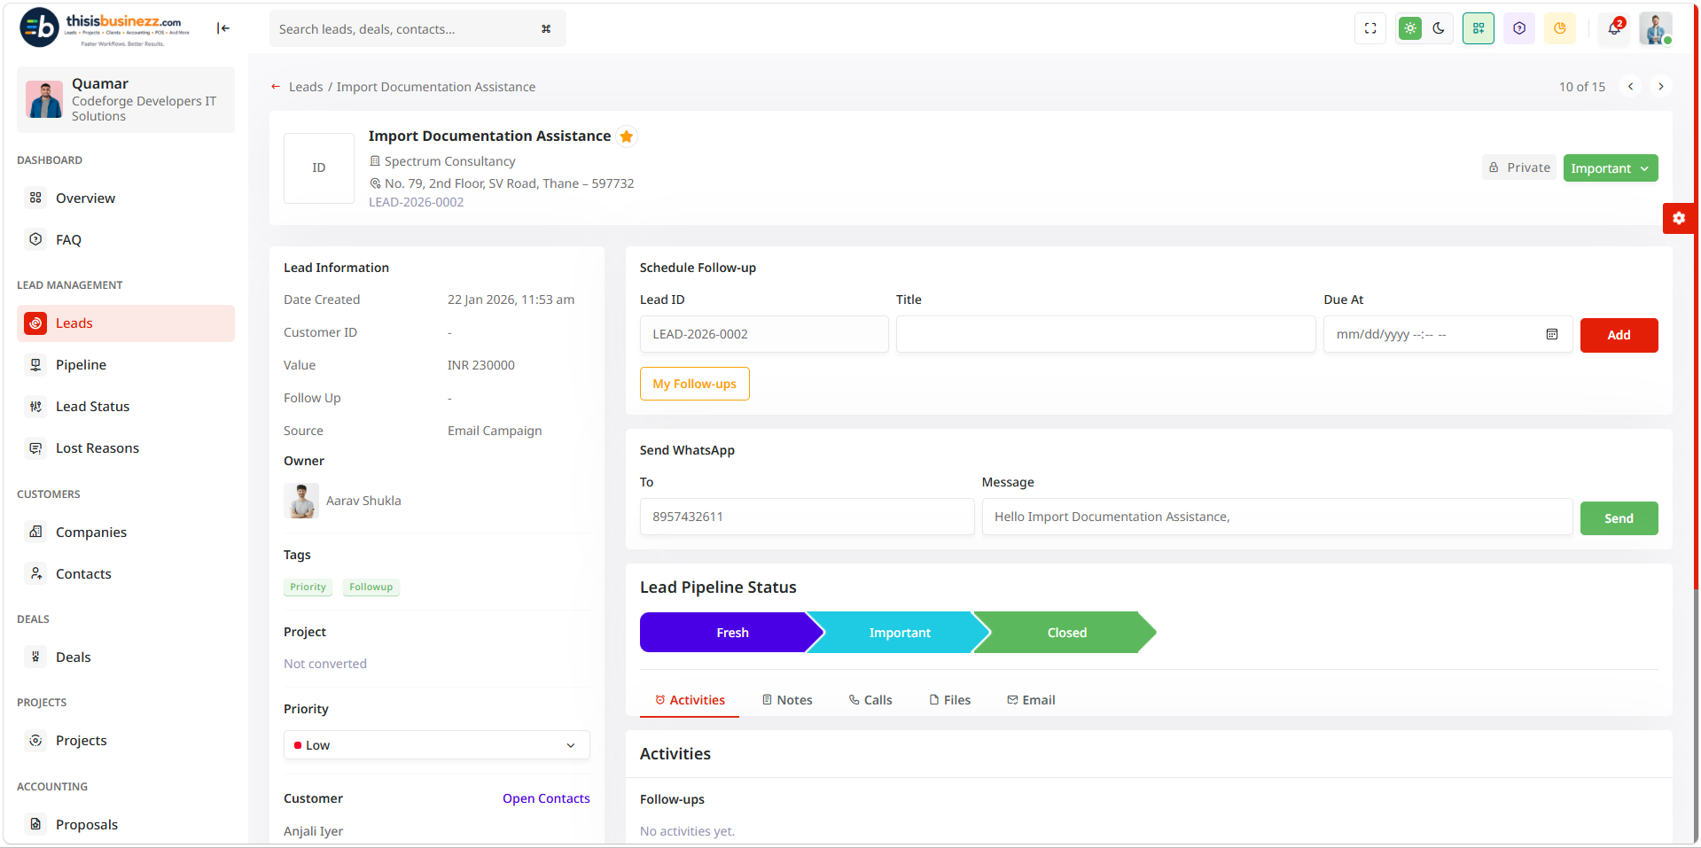Viewport: 1701px width, 848px height.
Task: Click Spectrum Consultancy company name
Action: 449,161
